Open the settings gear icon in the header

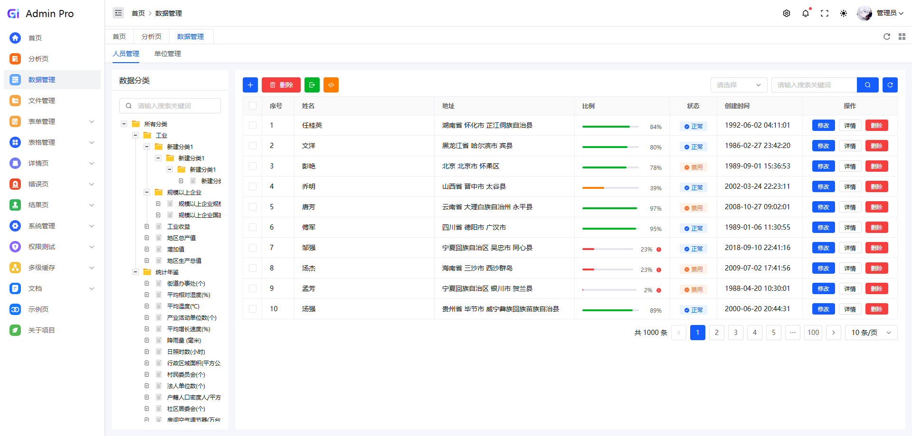[786, 13]
